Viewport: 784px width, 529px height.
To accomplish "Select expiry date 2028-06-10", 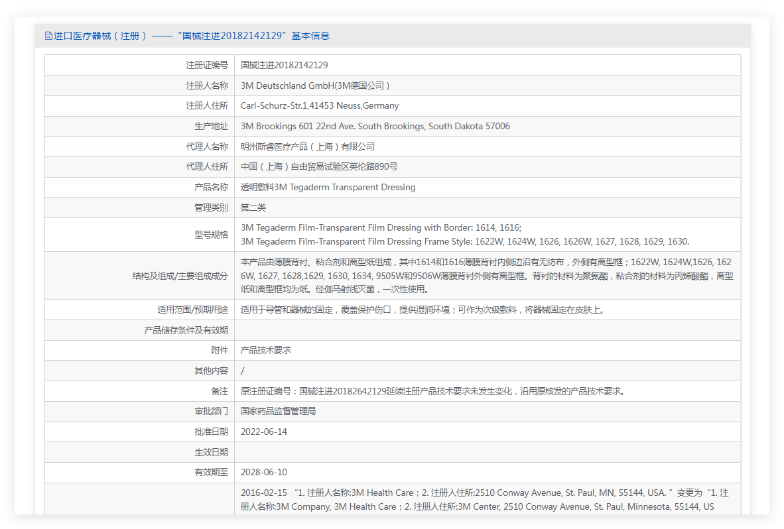I will click(264, 473).
